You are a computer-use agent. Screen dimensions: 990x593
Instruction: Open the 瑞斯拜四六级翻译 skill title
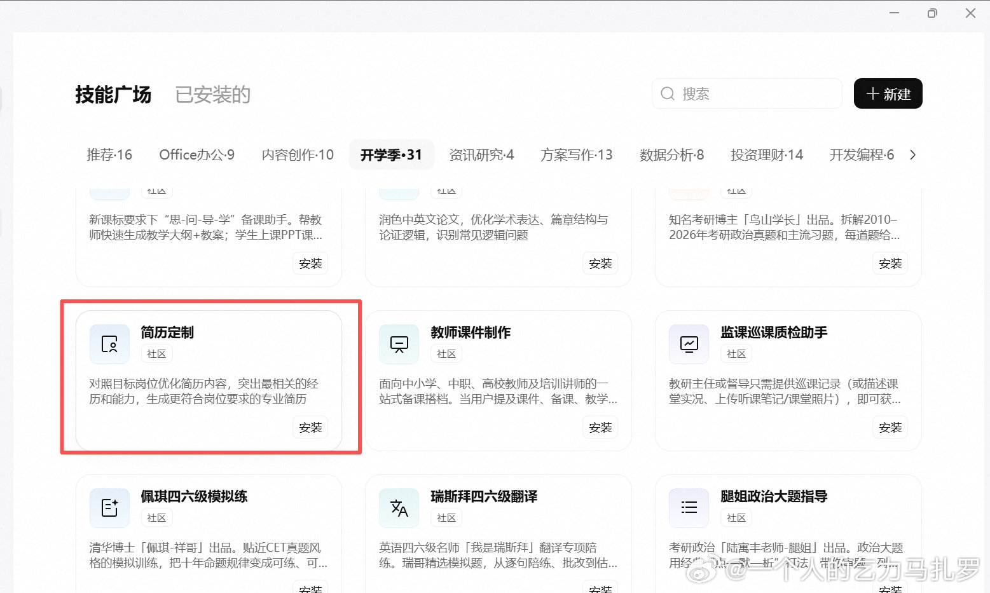coord(484,496)
